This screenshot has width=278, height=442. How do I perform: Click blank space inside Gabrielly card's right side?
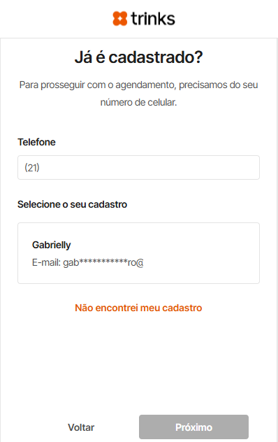pyautogui.click(x=211, y=253)
